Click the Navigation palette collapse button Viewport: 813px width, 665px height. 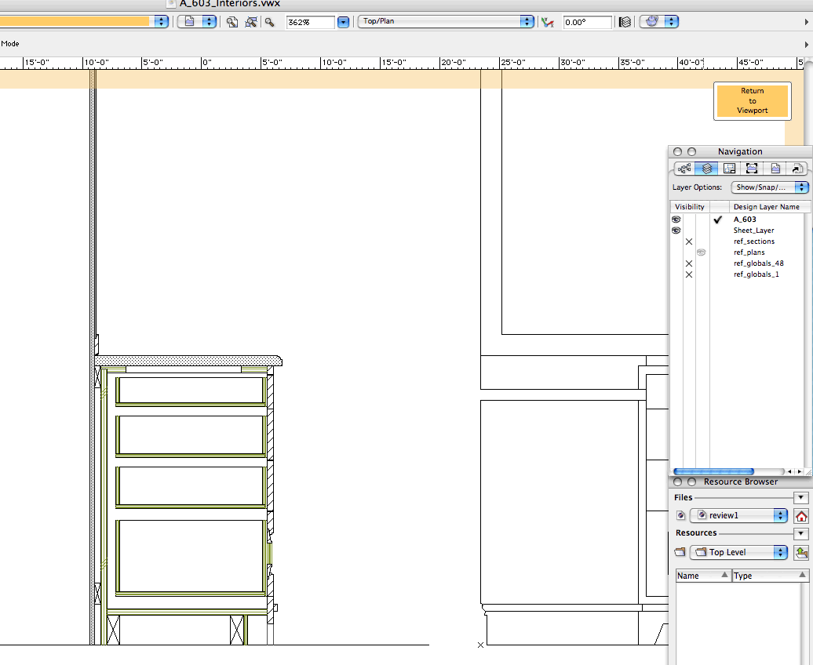coord(691,151)
